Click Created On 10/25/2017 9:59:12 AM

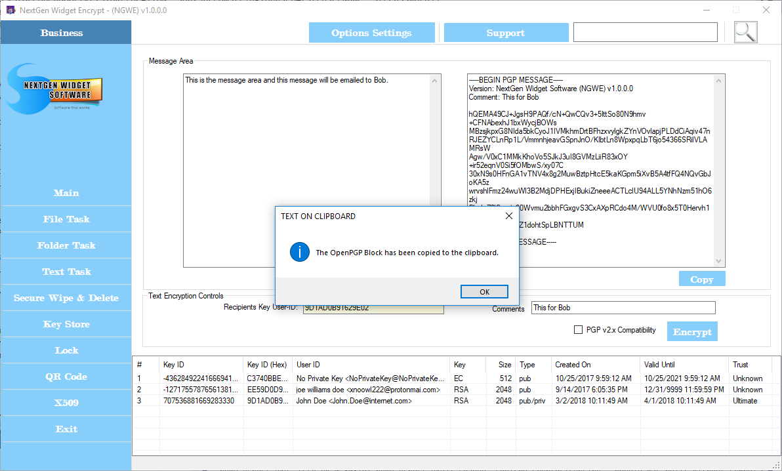point(594,379)
